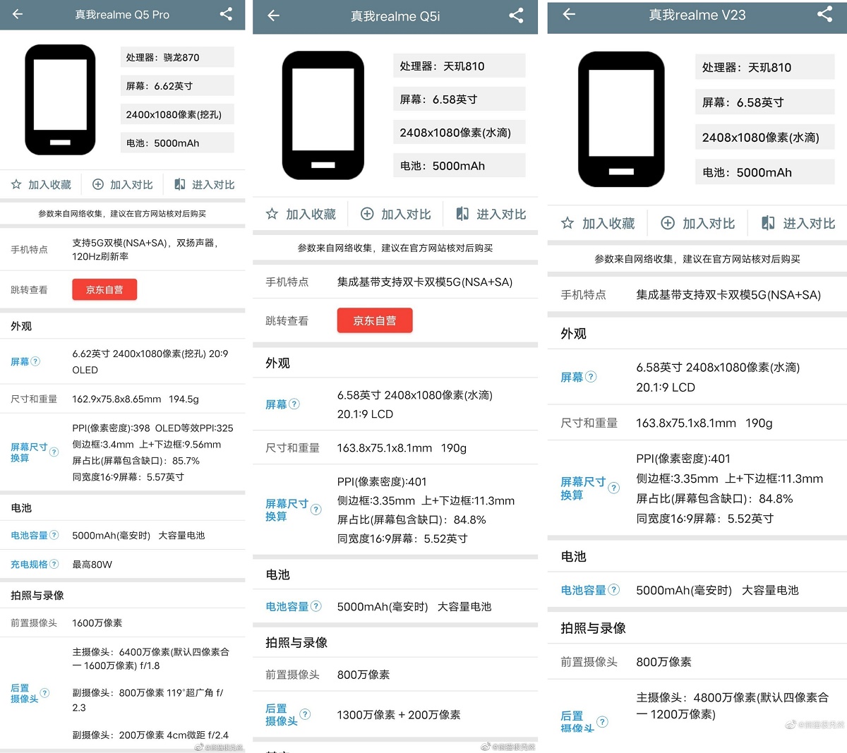Go back from realme V23 page
This screenshot has width=847, height=753.
(570, 14)
